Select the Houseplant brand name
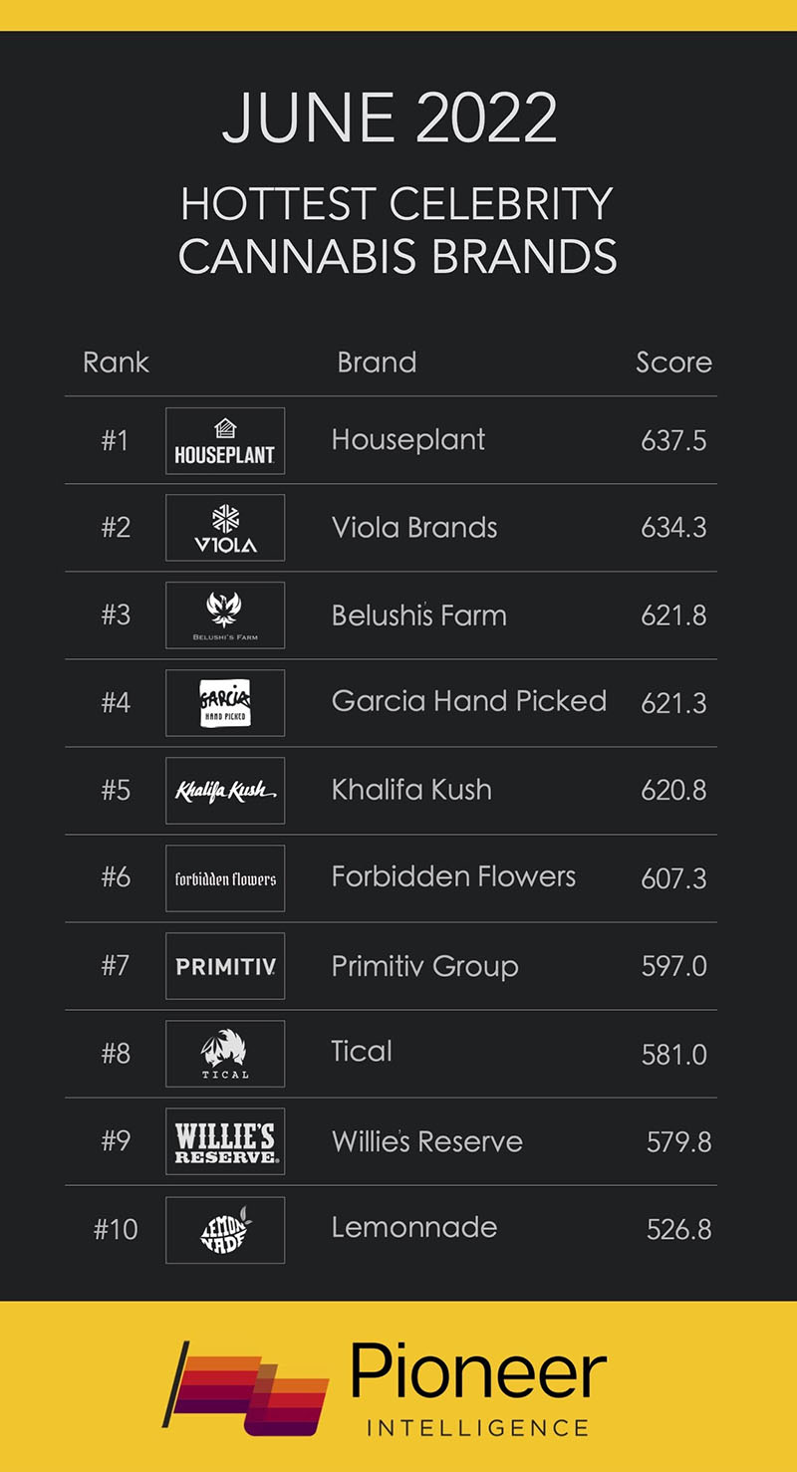 (x=408, y=439)
